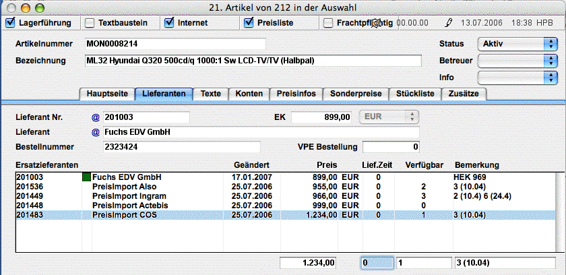Toggle the Lagerführung checkbox

[x=10, y=23]
